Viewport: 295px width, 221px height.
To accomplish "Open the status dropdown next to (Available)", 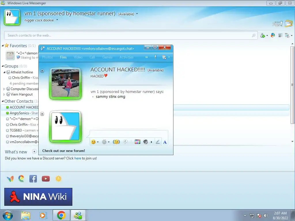I will coord(137,14).
